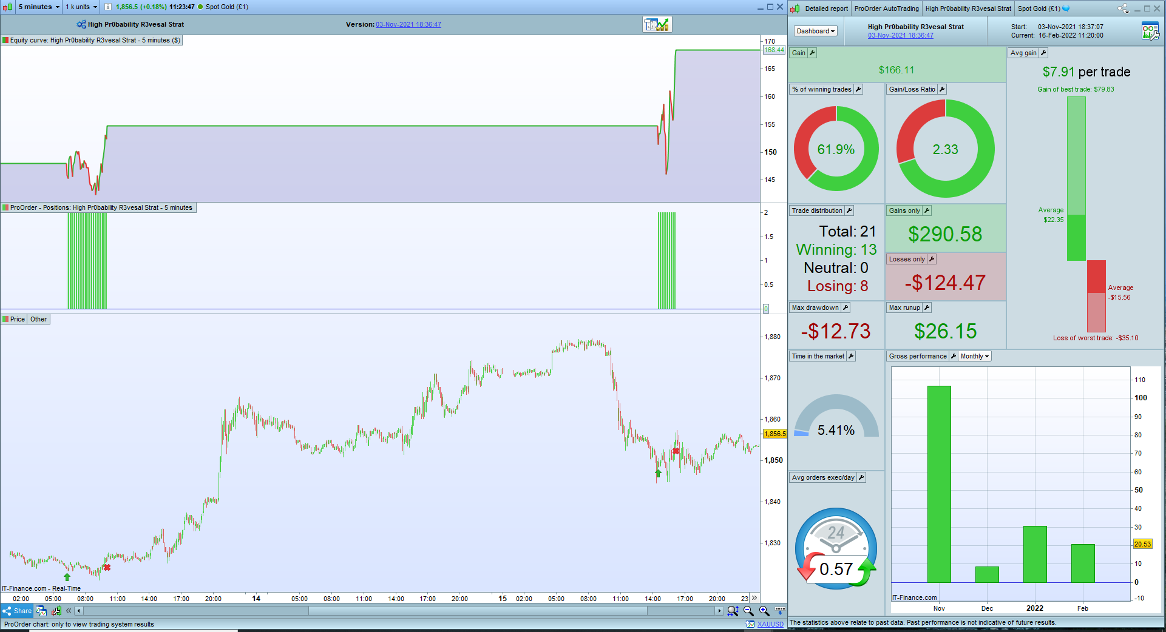Click the Share icon on chart toolbar
Screen dimensions: 1166x632
click(x=16, y=611)
